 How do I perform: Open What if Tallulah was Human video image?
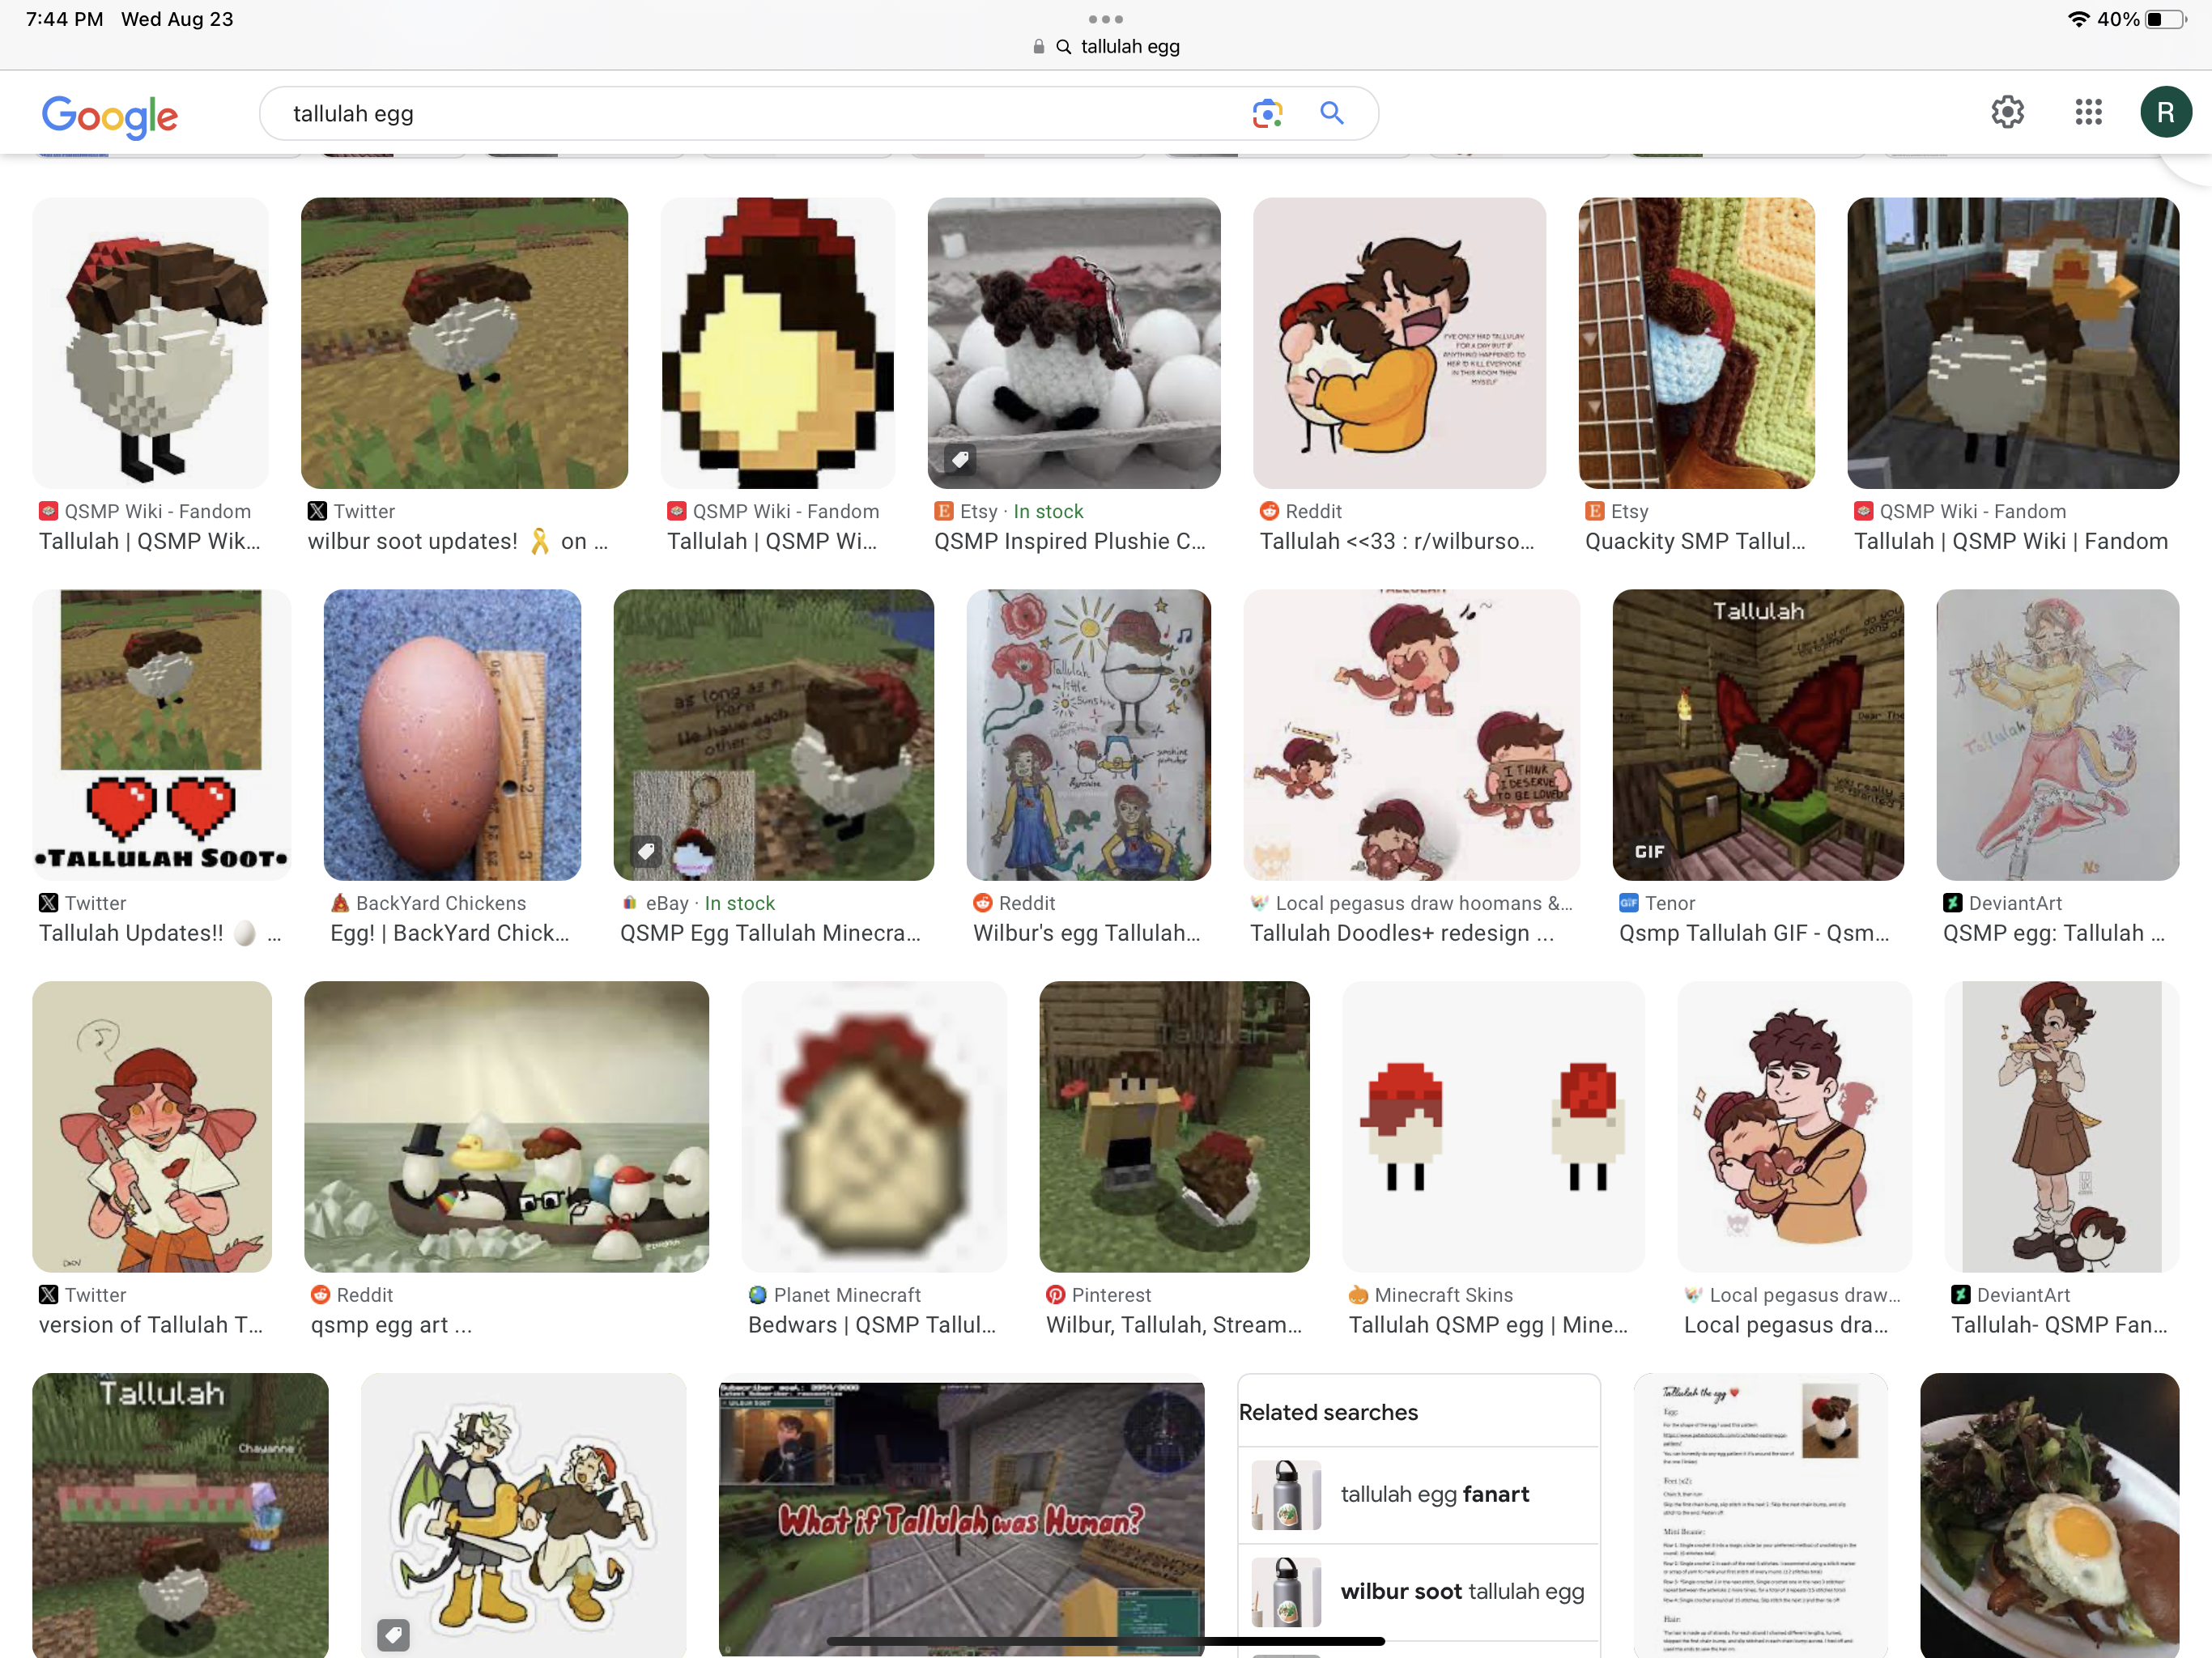(961, 1518)
